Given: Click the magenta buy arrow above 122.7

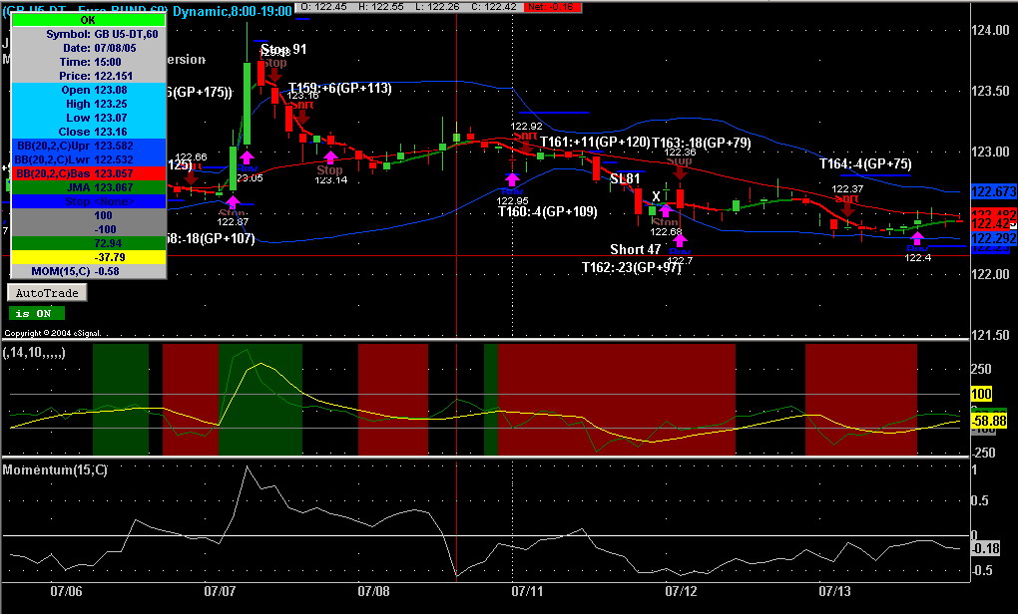Looking at the screenshot, I should pos(680,240).
